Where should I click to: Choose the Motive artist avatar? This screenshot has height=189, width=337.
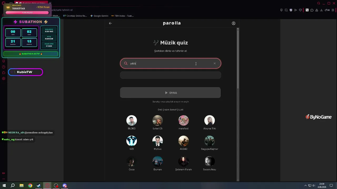(x=158, y=141)
